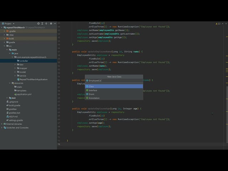This screenshot has width=228, height=171.
Task: Expand the model package
Action: (15, 72)
